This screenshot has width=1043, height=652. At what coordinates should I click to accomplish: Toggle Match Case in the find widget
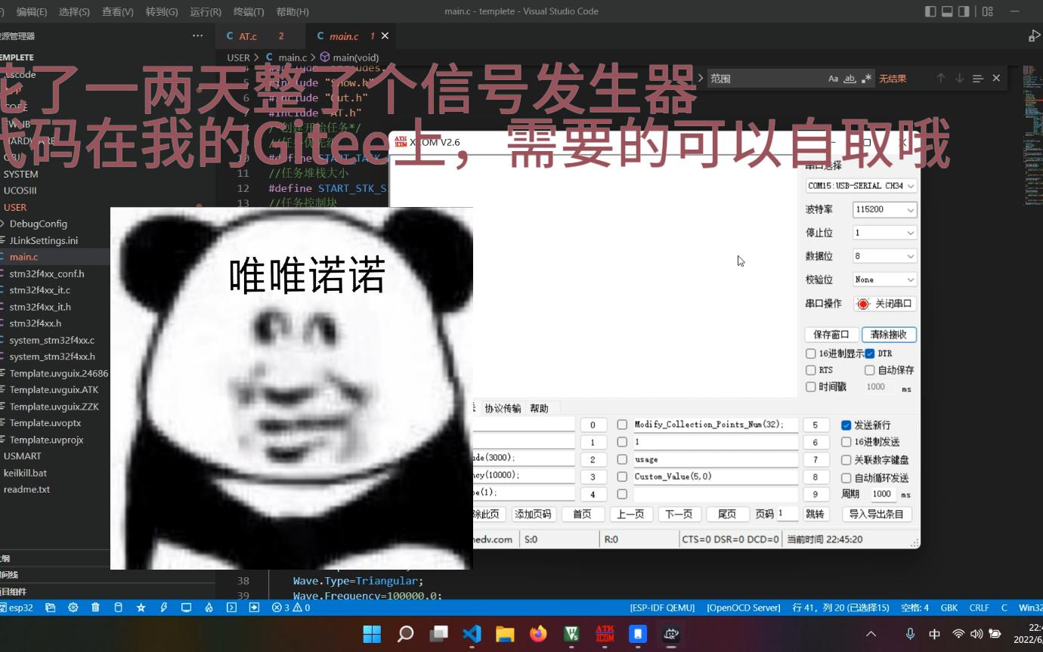coord(833,79)
